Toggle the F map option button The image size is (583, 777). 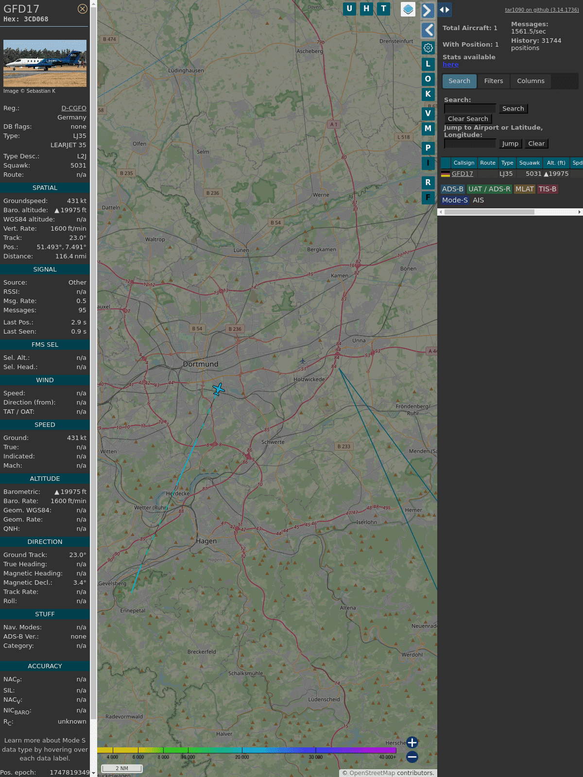[x=428, y=197]
